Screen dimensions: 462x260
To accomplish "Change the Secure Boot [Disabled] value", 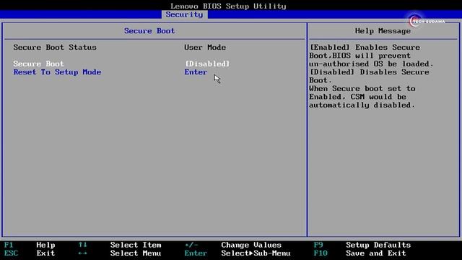I will click(x=207, y=64).
